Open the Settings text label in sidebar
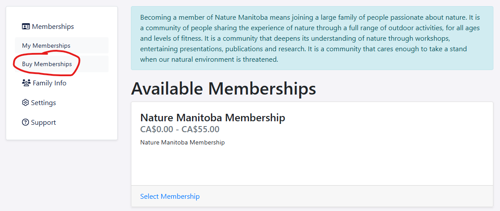 tap(43, 103)
